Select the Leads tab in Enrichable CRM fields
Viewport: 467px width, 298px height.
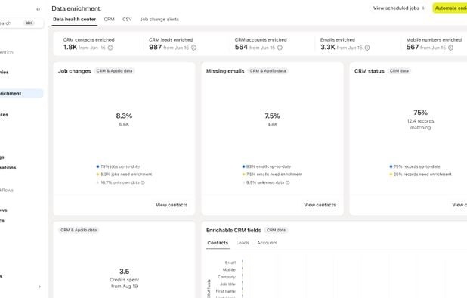(x=243, y=243)
